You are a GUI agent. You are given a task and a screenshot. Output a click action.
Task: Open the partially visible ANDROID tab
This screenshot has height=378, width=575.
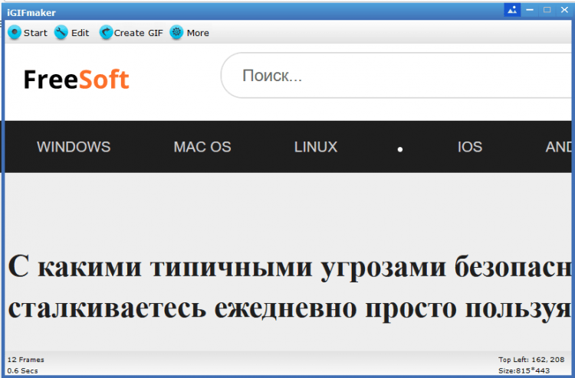click(x=558, y=147)
